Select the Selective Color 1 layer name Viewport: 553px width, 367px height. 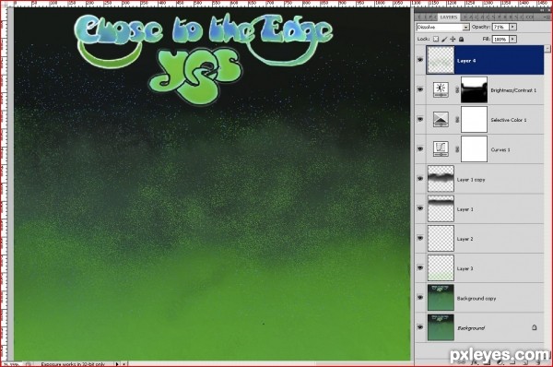(x=508, y=120)
